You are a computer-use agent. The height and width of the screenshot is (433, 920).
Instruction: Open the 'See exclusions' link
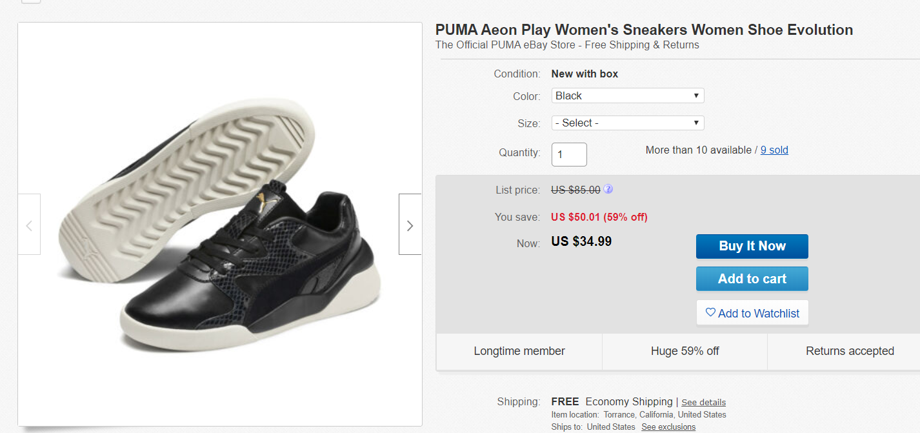coord(668,427)
